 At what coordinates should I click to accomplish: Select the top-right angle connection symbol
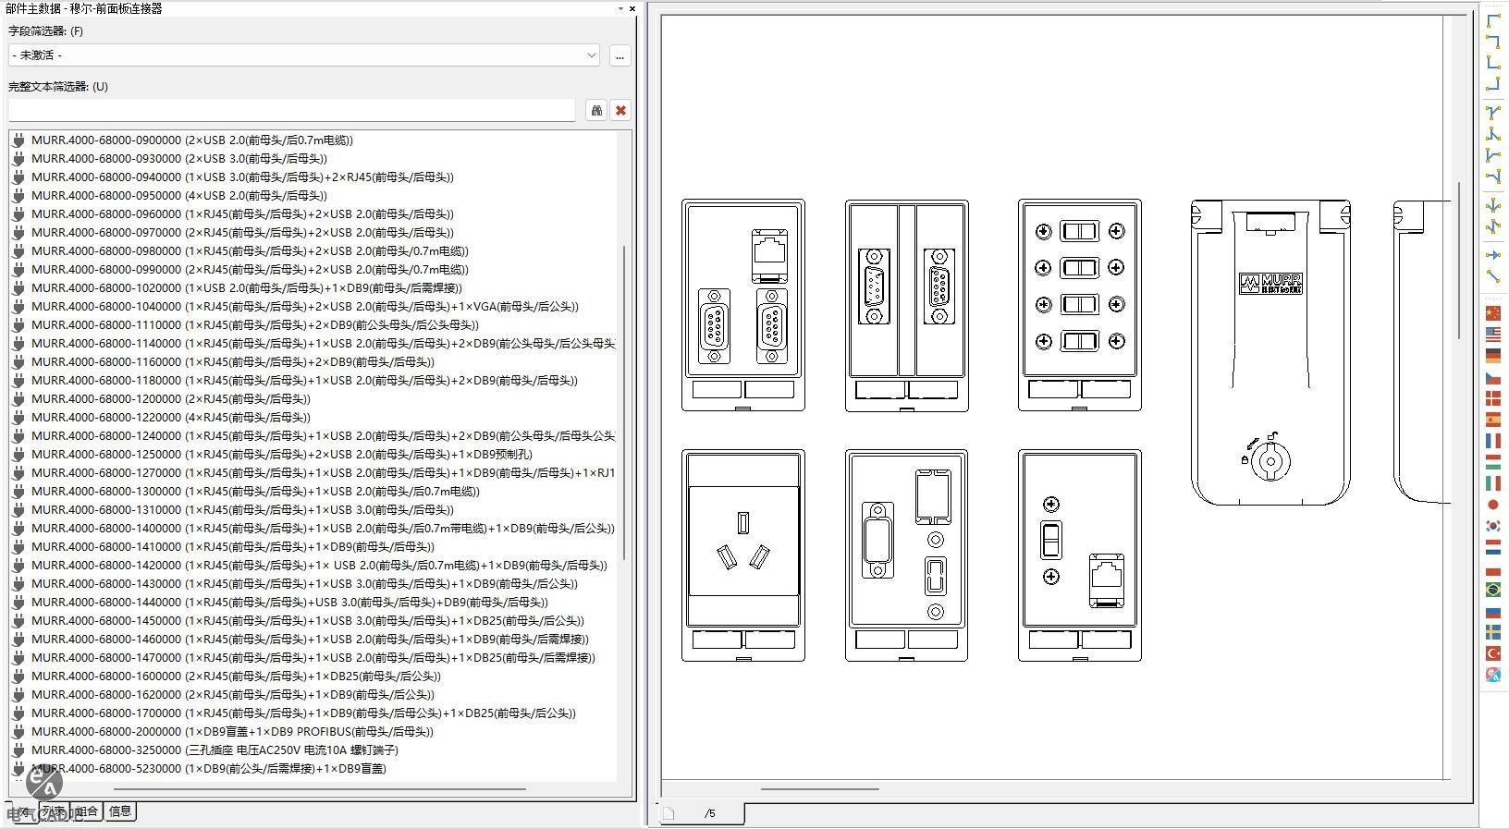[1492, 42]
